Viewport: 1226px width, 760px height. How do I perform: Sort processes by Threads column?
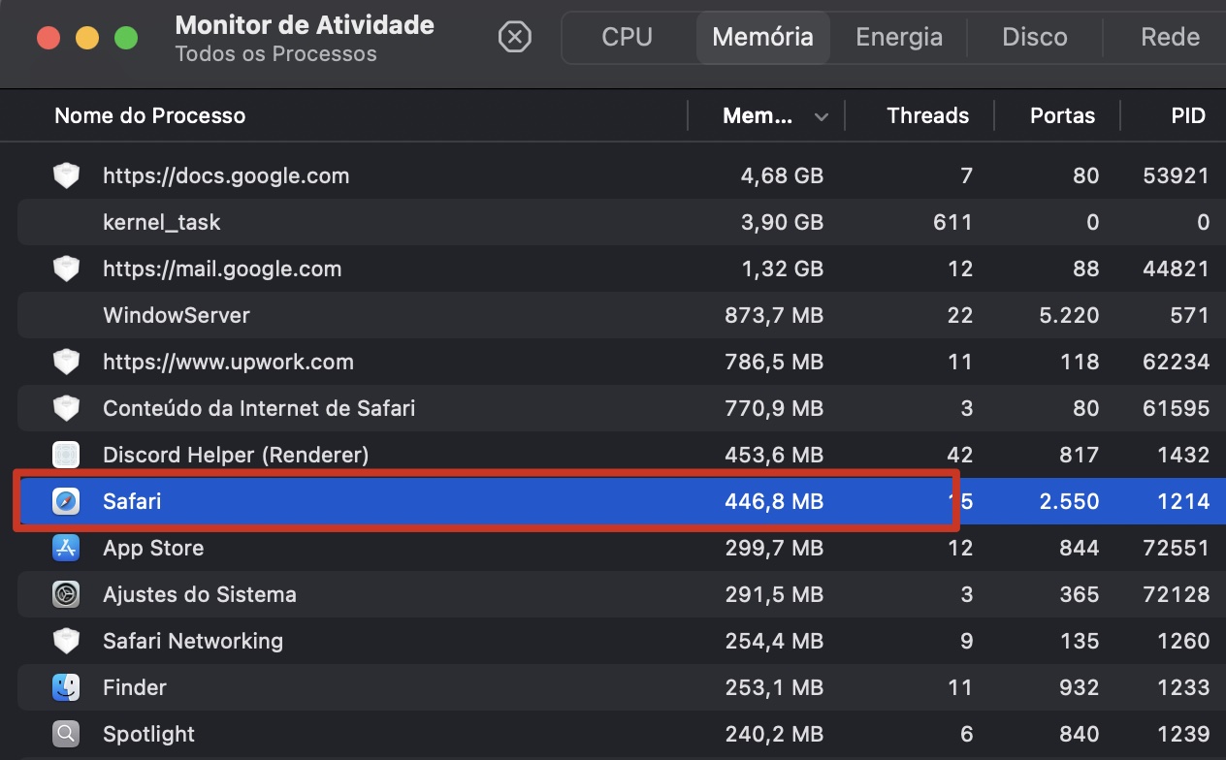click(927, 115)
